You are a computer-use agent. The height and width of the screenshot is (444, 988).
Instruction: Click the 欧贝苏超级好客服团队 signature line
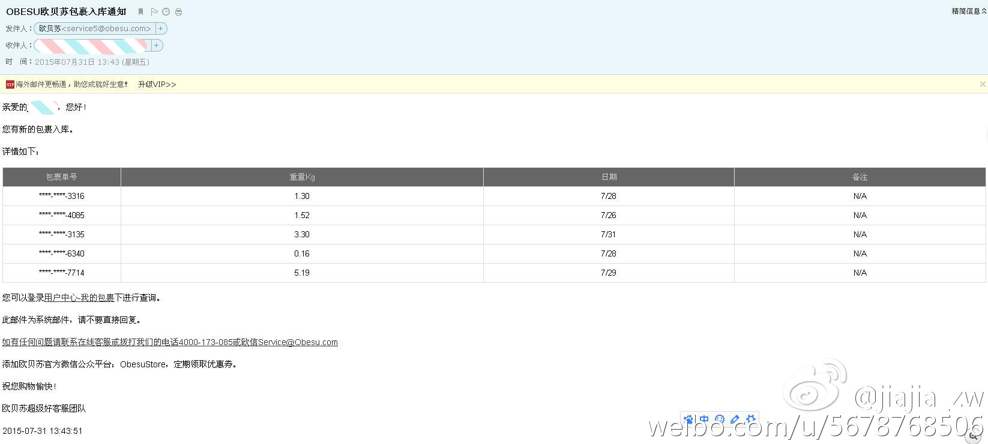click(44, 409)
